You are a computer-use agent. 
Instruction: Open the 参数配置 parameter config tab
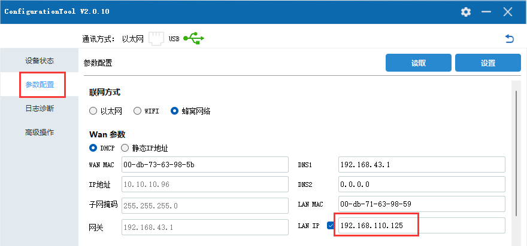[x=40, y=85]
